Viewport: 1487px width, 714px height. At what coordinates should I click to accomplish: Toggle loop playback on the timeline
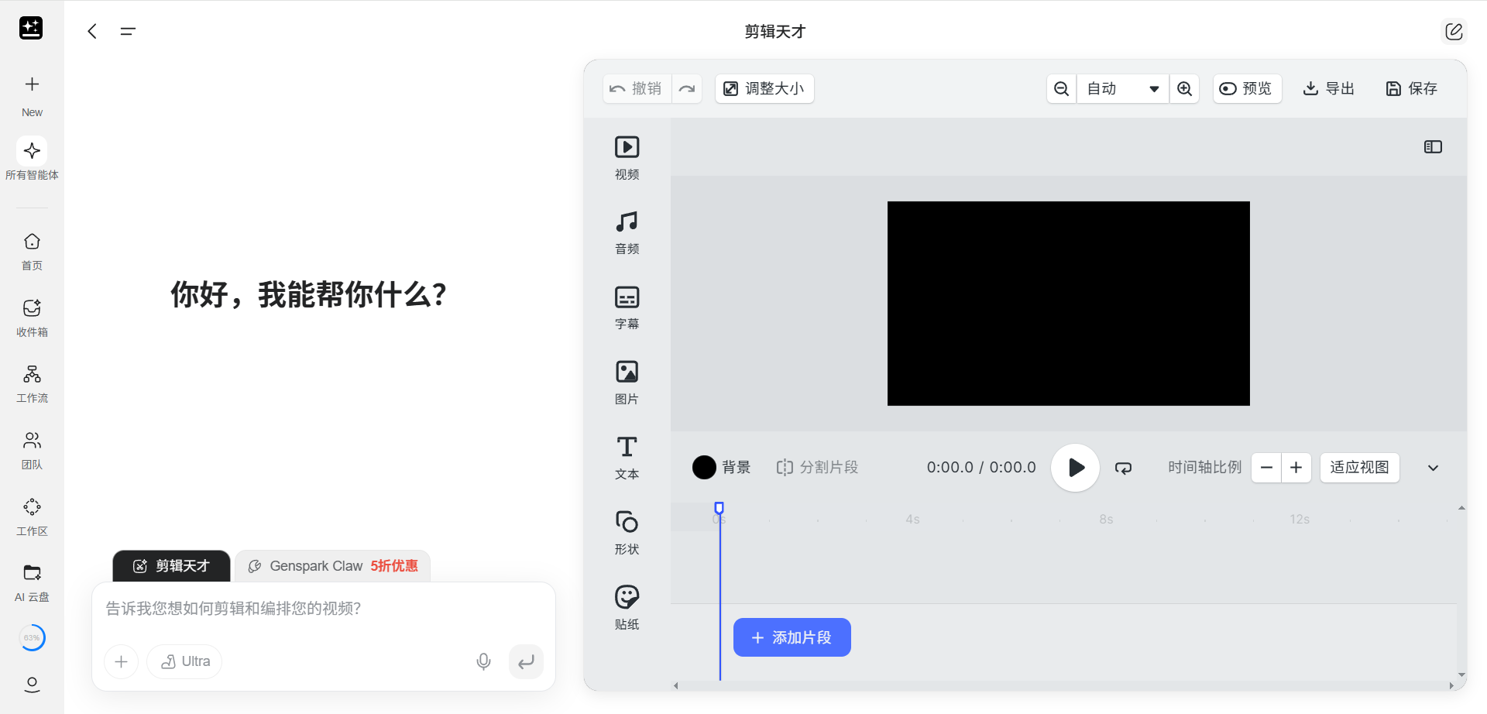[1123, 468]
